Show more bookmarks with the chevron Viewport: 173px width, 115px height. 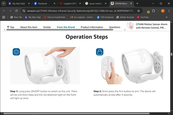coord(166,17)
